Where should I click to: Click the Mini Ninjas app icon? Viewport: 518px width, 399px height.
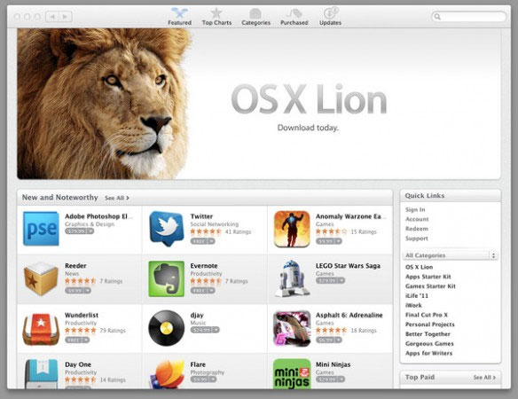pos(292,374)
